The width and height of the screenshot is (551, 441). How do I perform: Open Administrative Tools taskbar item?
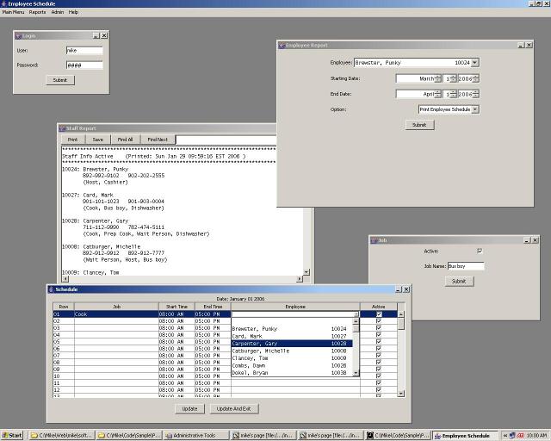click(x=195, y=436)
